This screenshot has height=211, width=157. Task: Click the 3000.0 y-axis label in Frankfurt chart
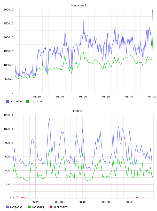(x=8, y=10)
